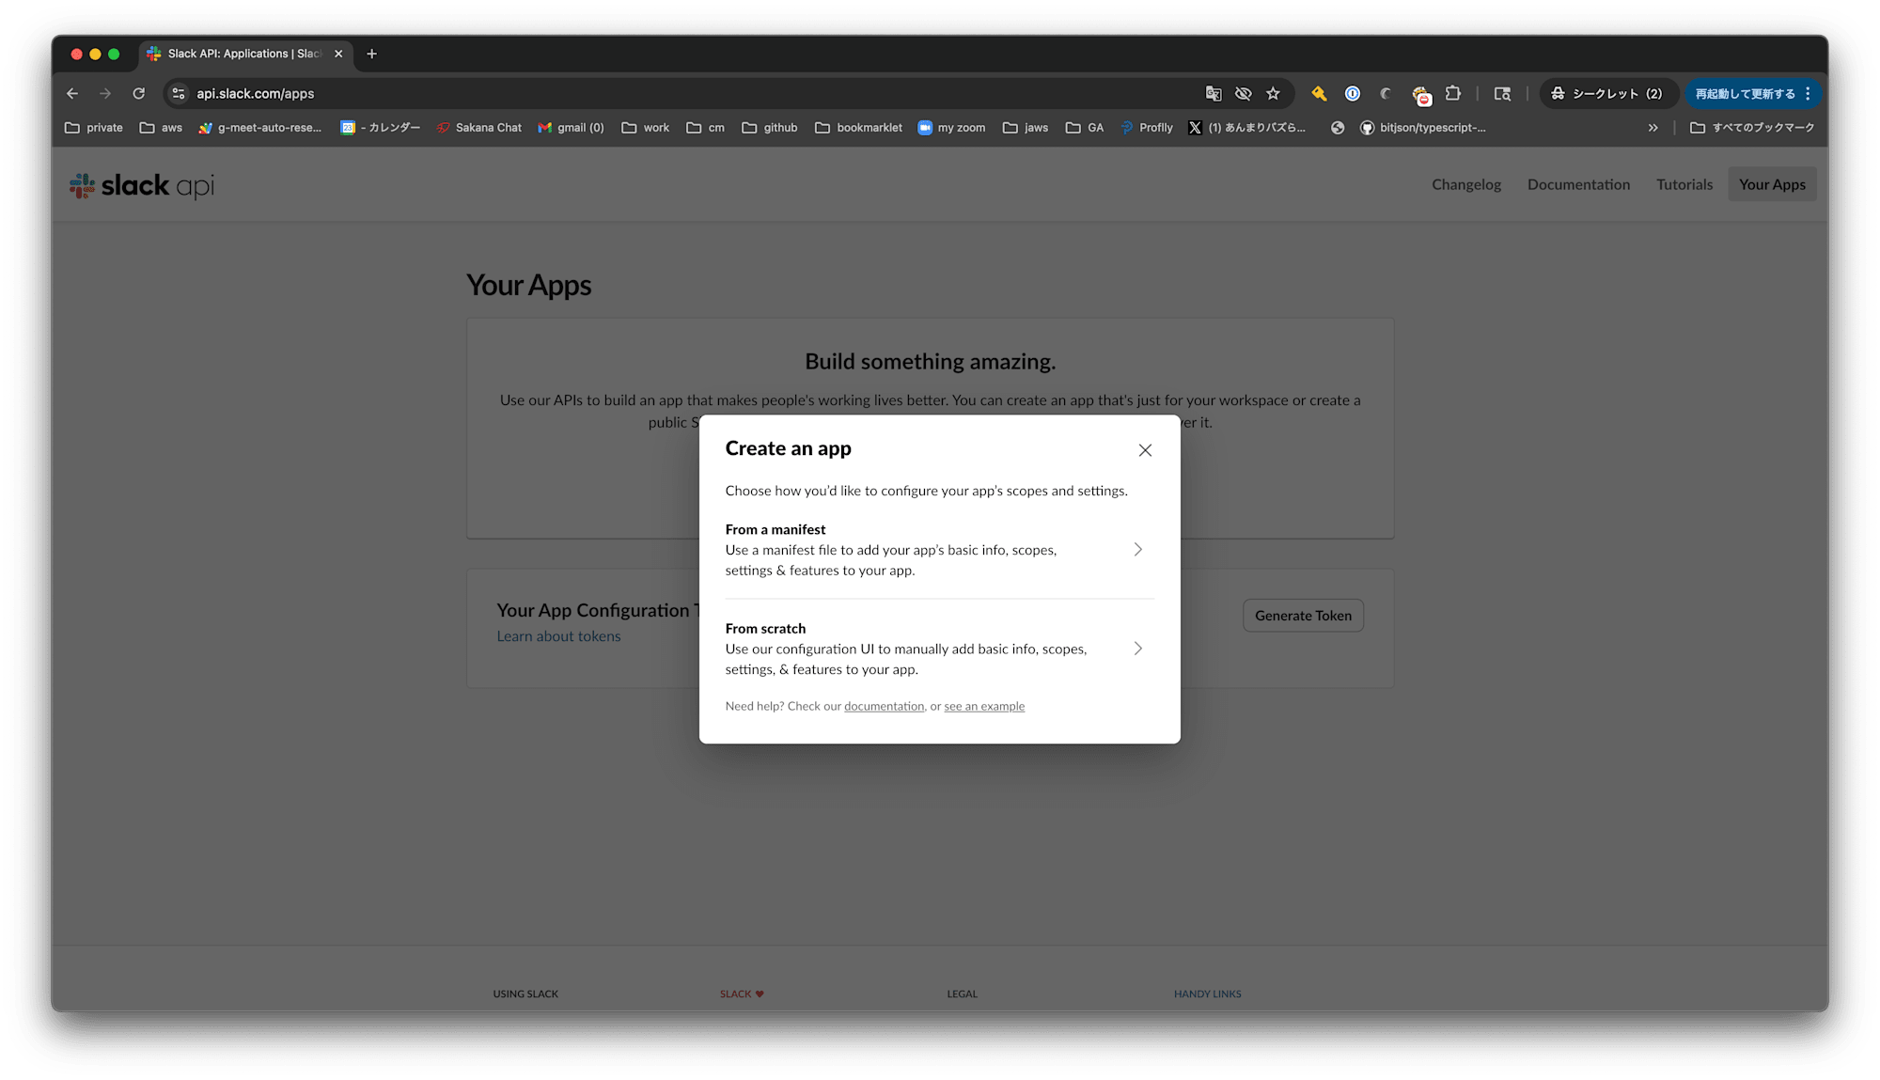Open the jaws bookmarks folder
This screenshot has height=1080, width=1880.
[1026, 128]
